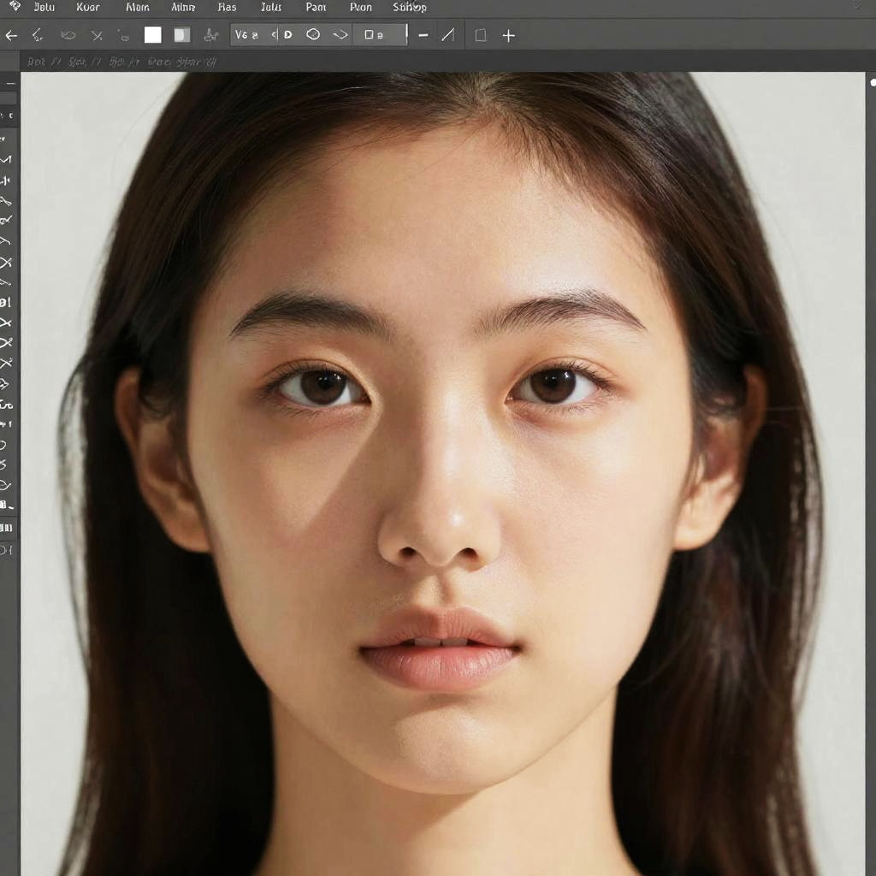Collapse the left tool panel via top dash

11,84
